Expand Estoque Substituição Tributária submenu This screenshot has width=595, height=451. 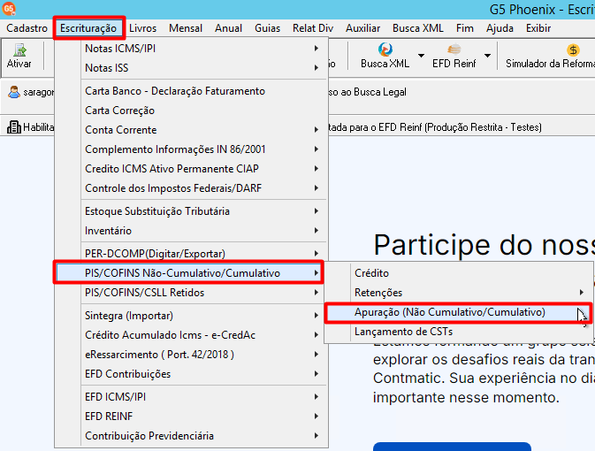pyautogui.click(x=190, y=211)
